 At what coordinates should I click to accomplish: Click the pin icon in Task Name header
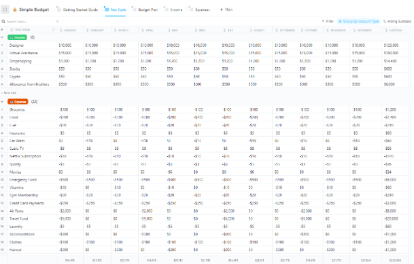[x=54, y=29]
